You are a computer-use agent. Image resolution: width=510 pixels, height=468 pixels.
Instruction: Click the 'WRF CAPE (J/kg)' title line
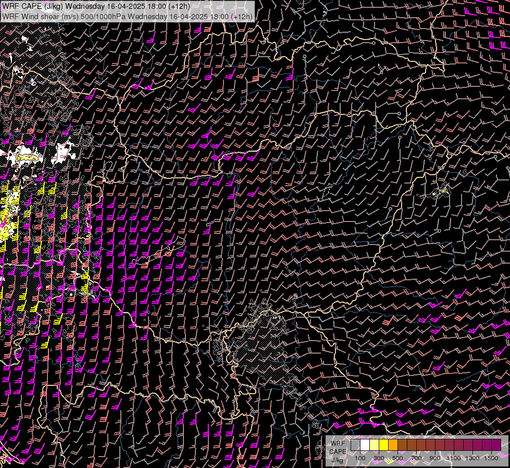(x=96, y=6)
